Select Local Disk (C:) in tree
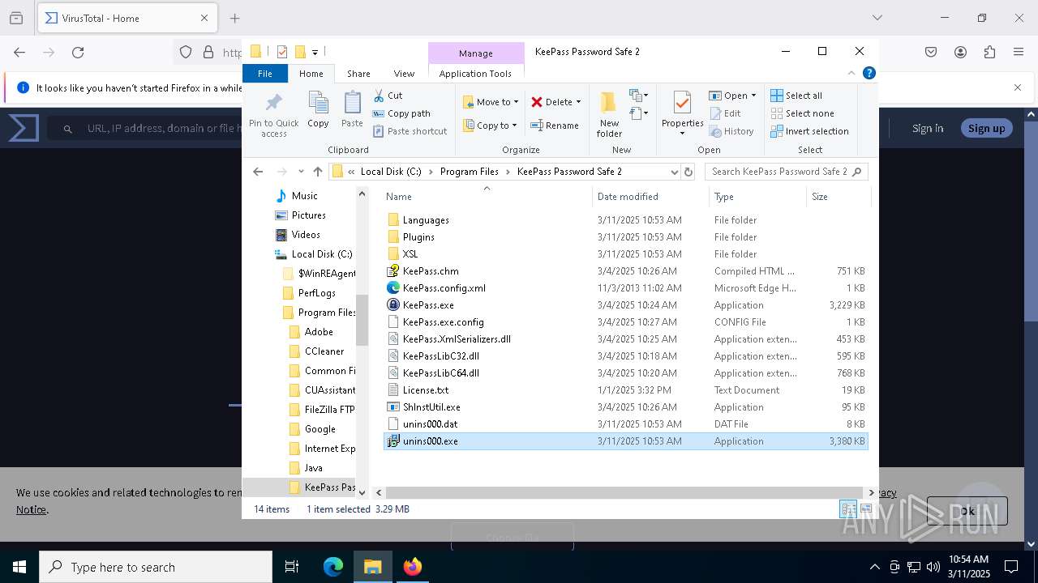This screenshot has width=1038, height=583. coord(322,254)
